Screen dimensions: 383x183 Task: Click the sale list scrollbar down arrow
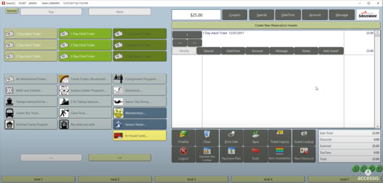click(378, 126)
